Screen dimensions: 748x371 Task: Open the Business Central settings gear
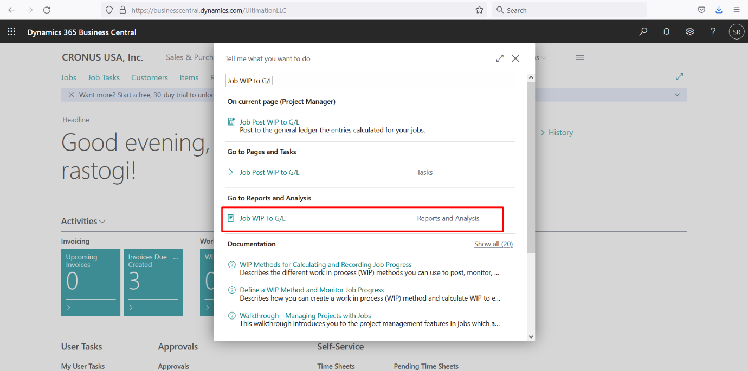coord(689,31)
